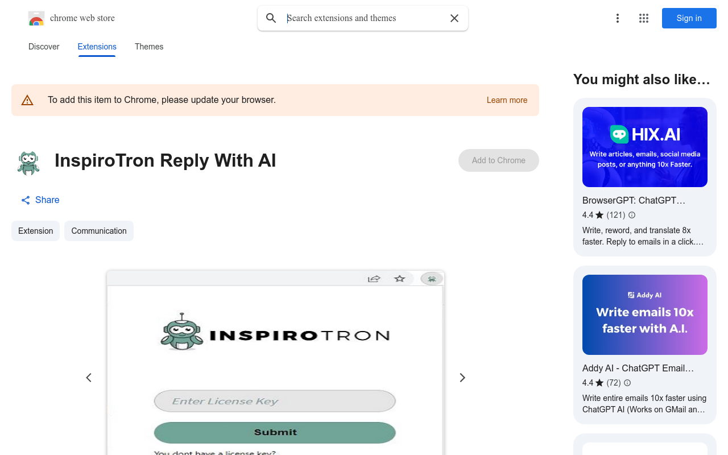
Task: Click the update your browser banner text
Action: click(162, 100)
